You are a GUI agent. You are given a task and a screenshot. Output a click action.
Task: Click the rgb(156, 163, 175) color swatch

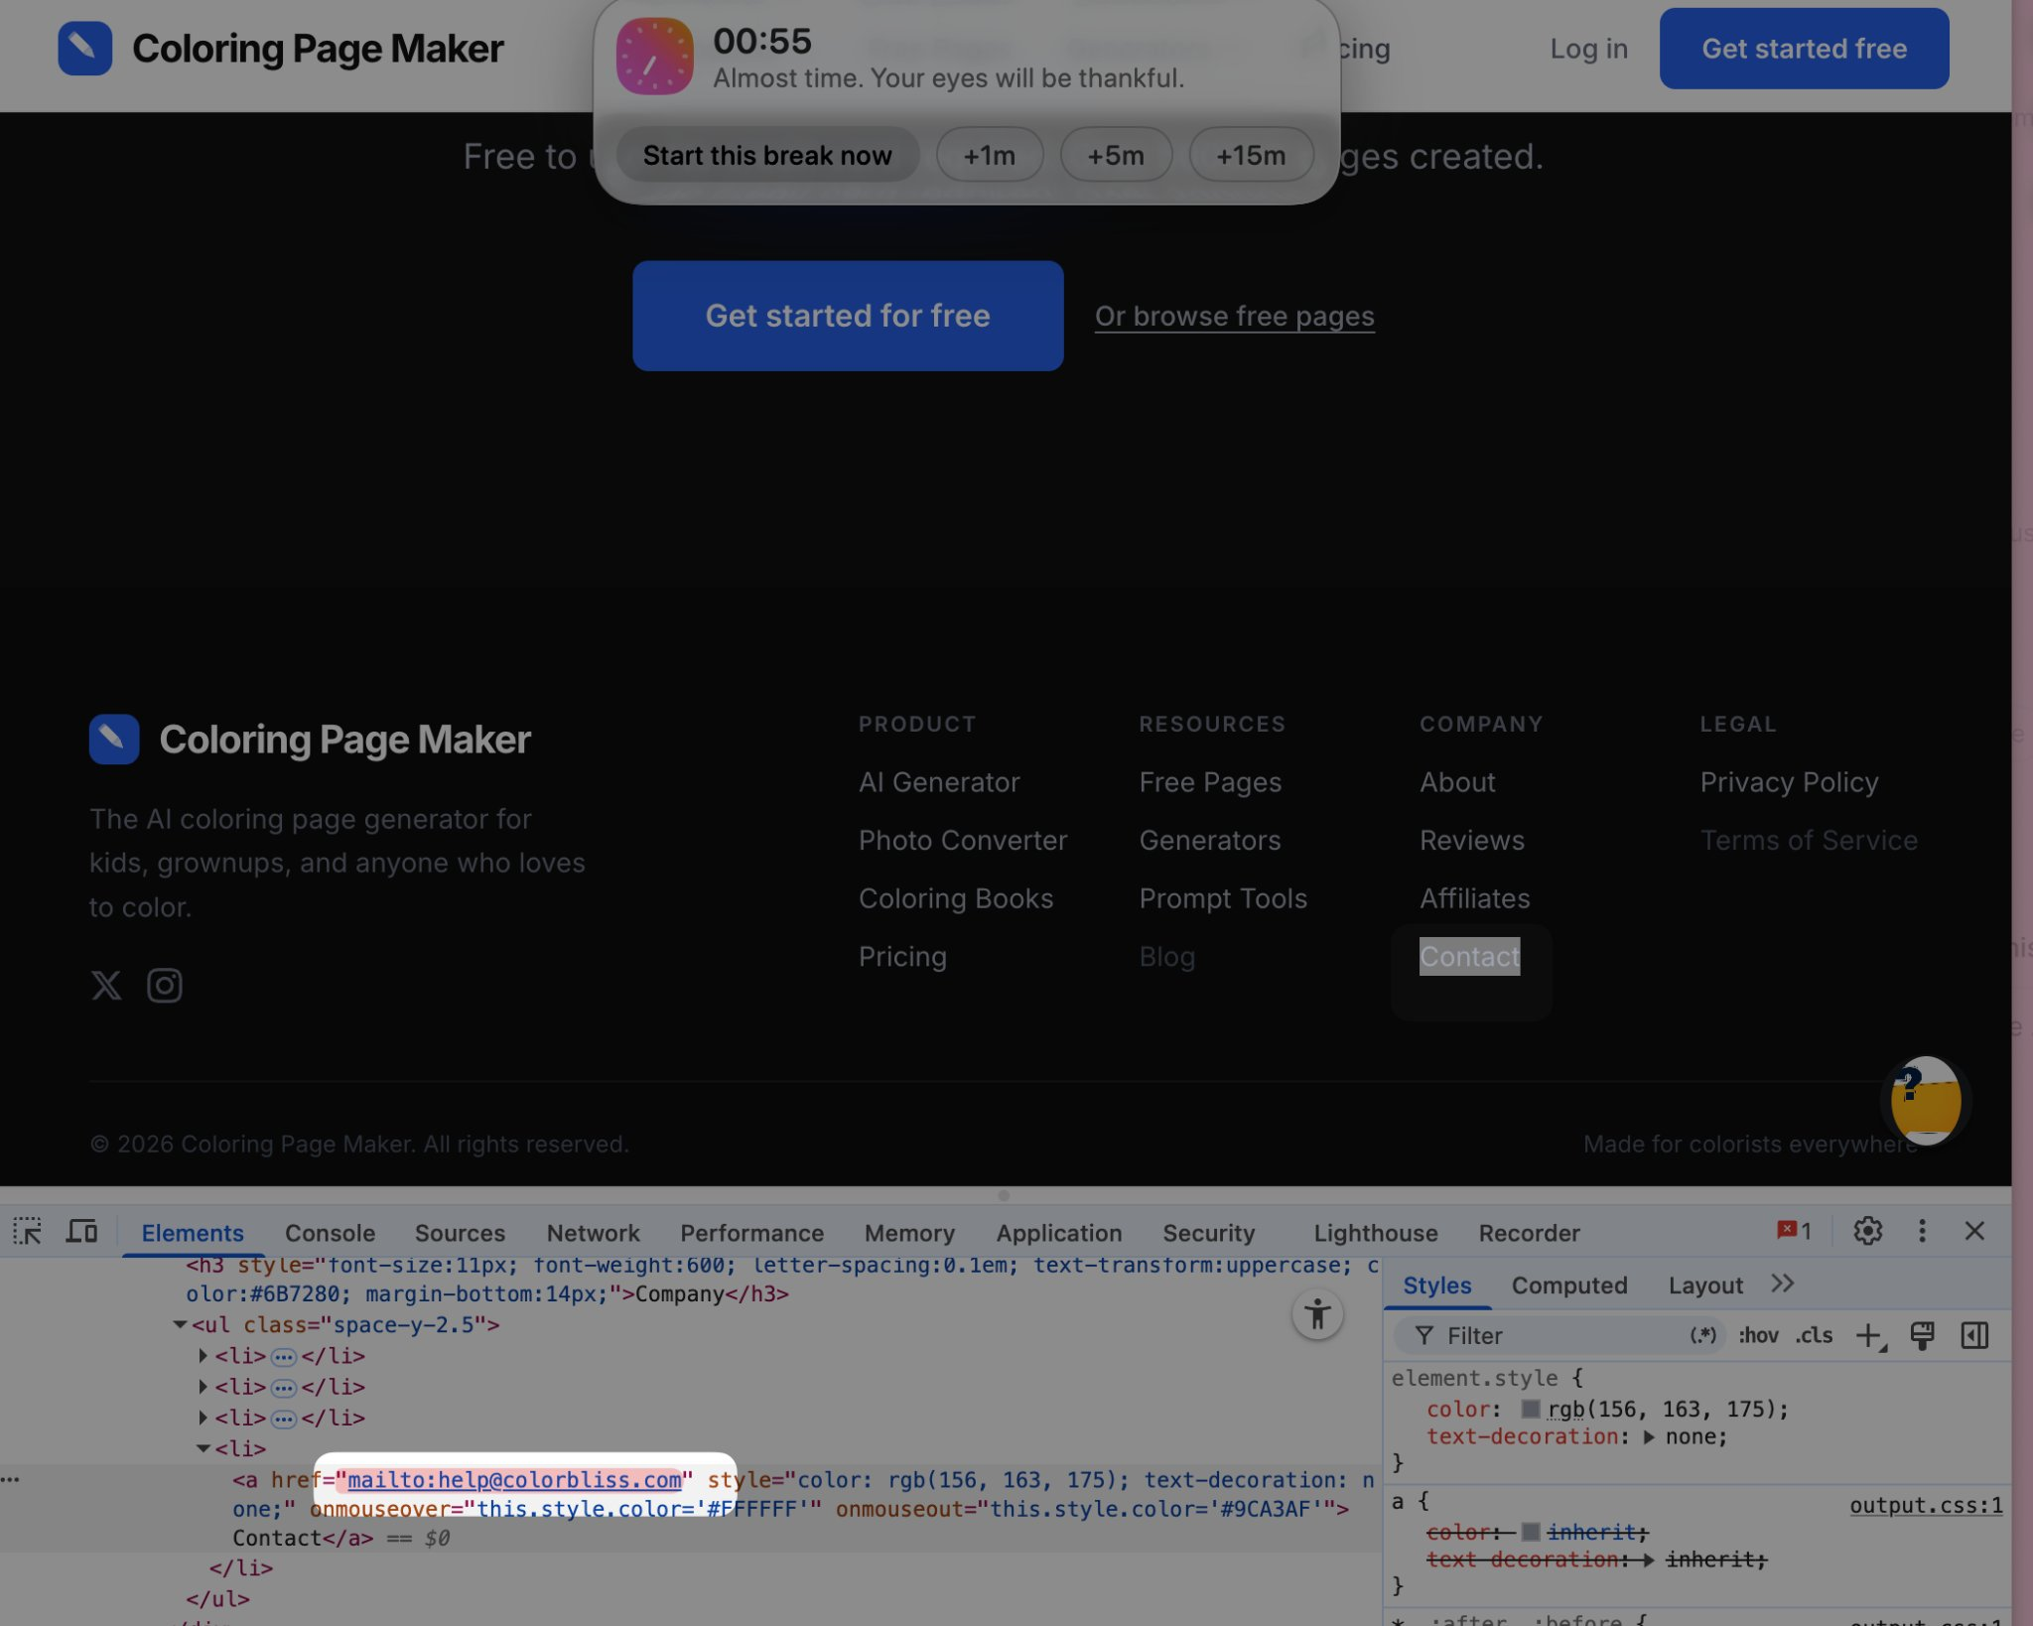point(1531,1409)
